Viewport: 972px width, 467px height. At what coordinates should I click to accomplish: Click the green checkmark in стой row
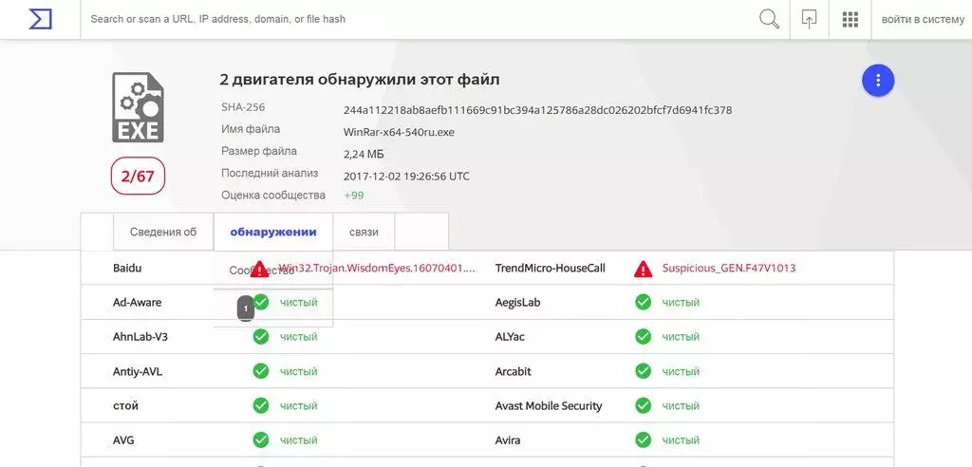click(x=260, y=406)
